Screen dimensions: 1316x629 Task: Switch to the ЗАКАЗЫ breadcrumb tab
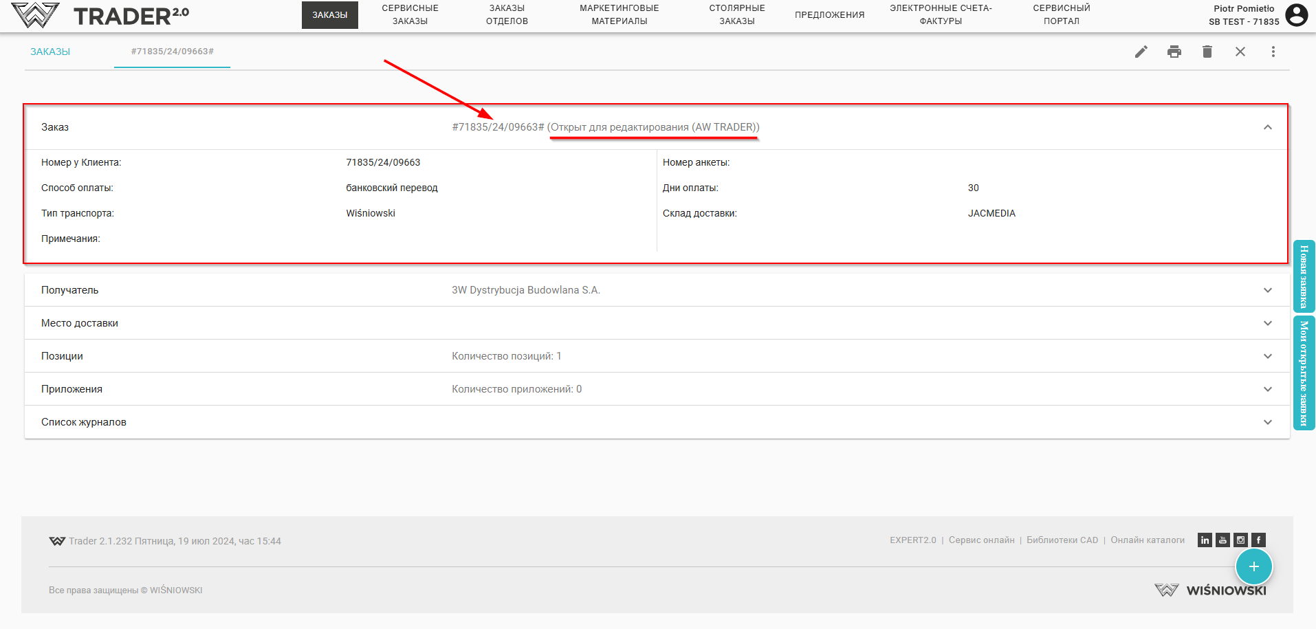[50, 52]
